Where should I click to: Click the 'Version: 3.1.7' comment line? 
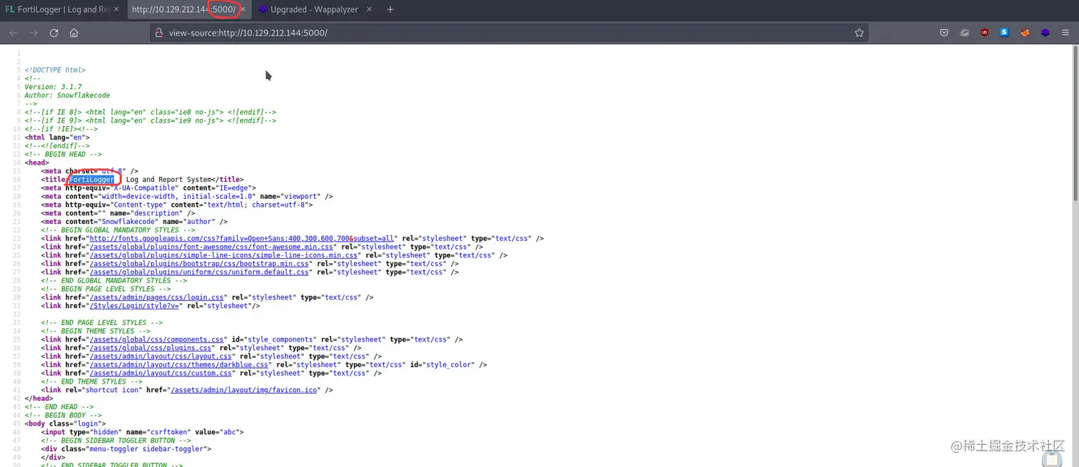(53, 87)
